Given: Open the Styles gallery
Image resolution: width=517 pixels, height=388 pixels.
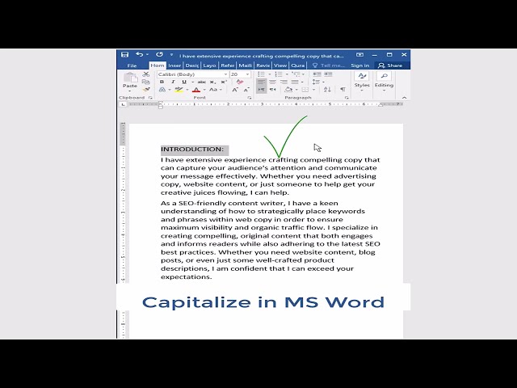Looking at the screenshot, I should pos(362,81).
